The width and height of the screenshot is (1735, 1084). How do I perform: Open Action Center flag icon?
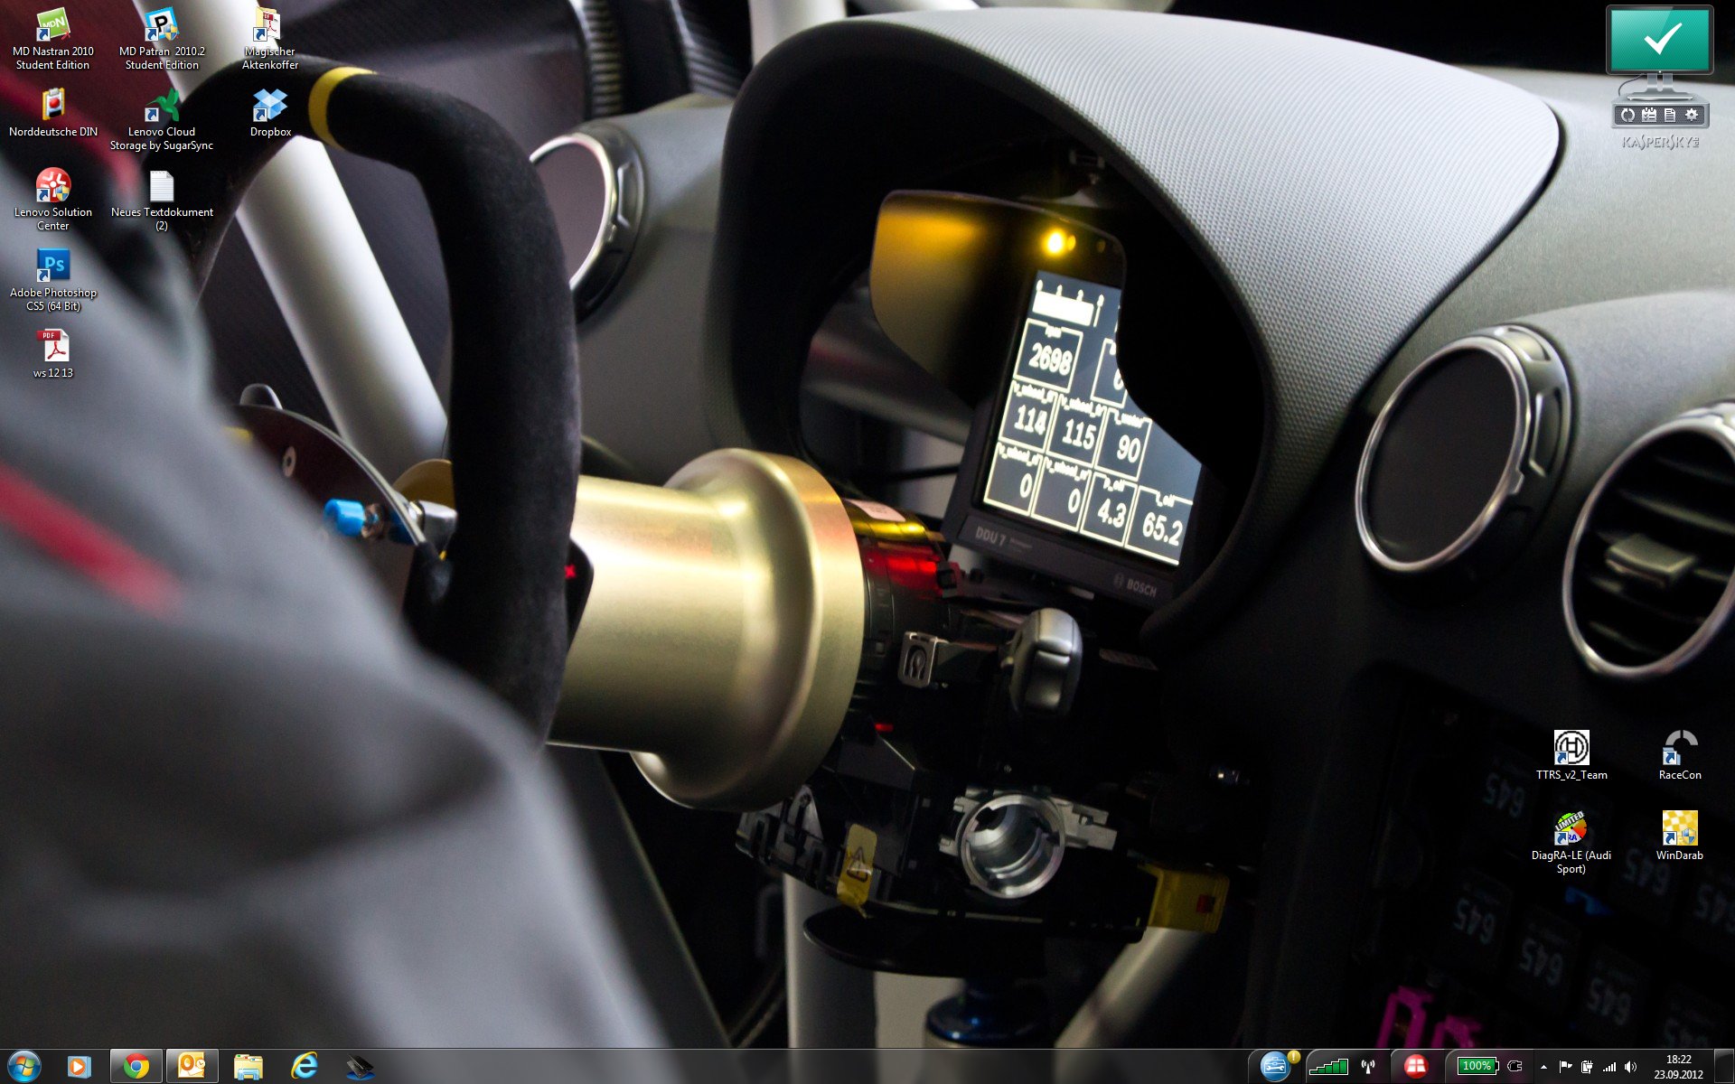point(1565,1067)
